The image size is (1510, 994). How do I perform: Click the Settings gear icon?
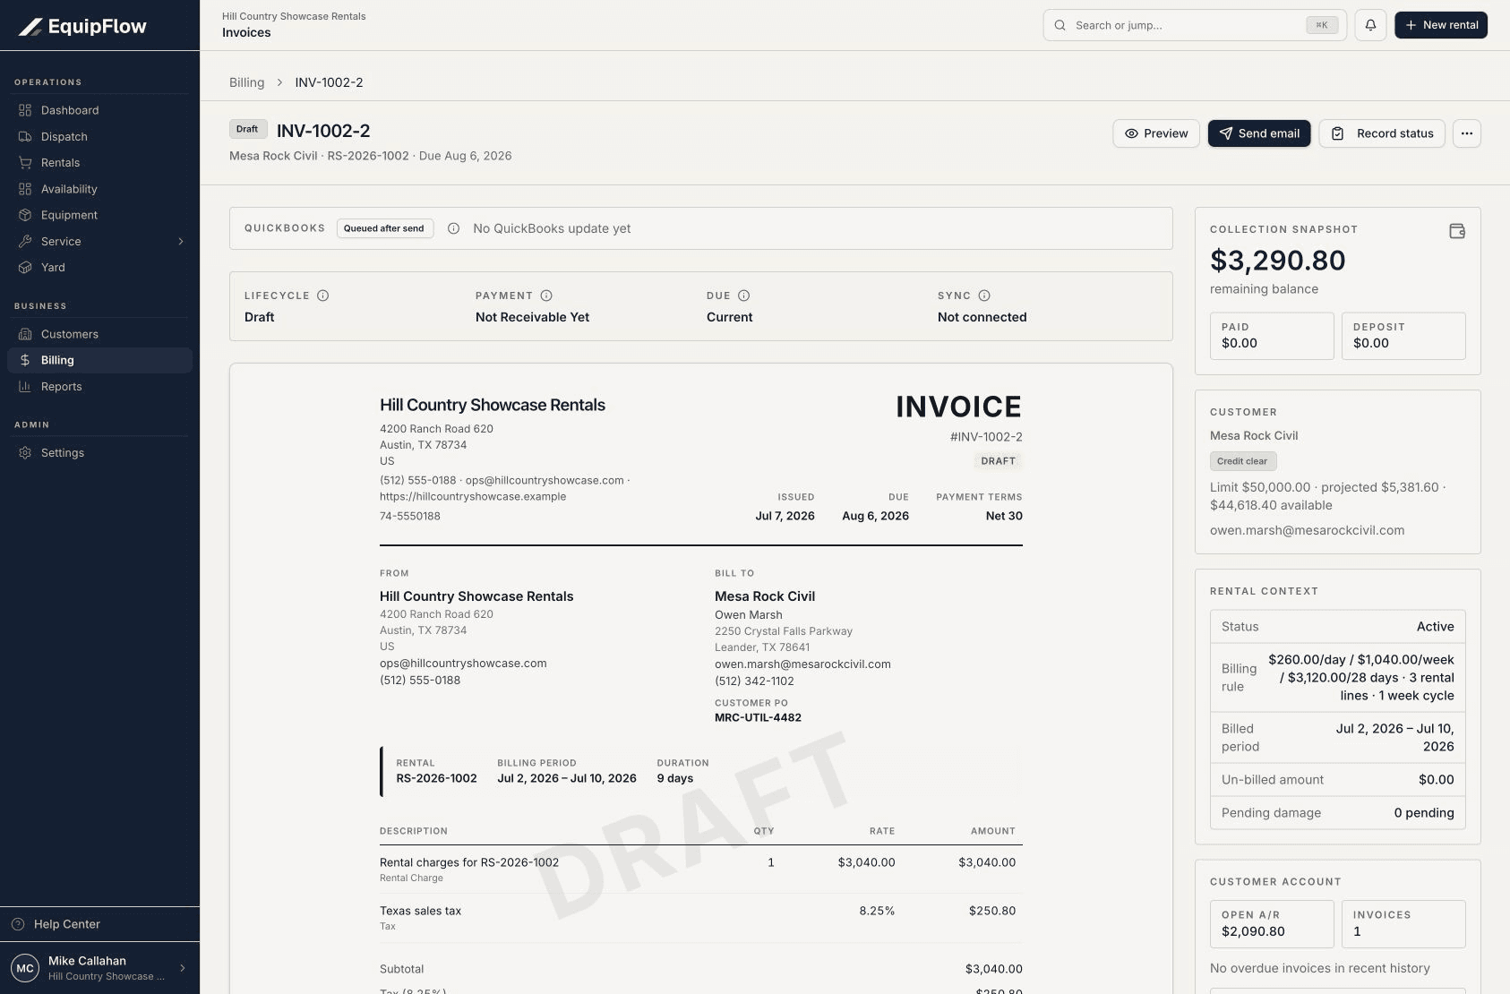pos(25,453)
